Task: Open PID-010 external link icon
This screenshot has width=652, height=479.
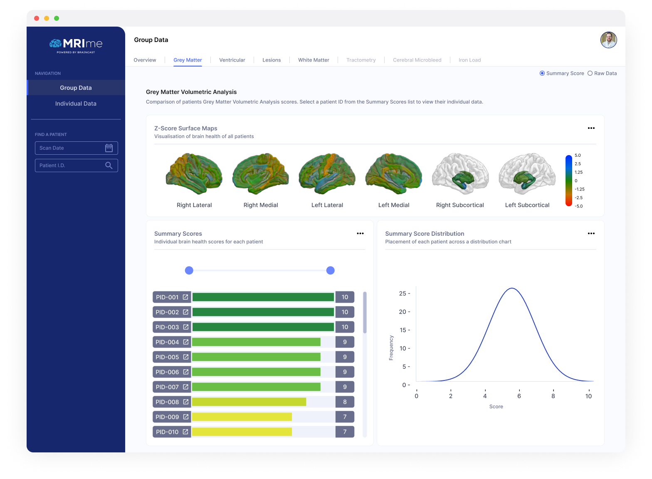Action: click(185, 432)
